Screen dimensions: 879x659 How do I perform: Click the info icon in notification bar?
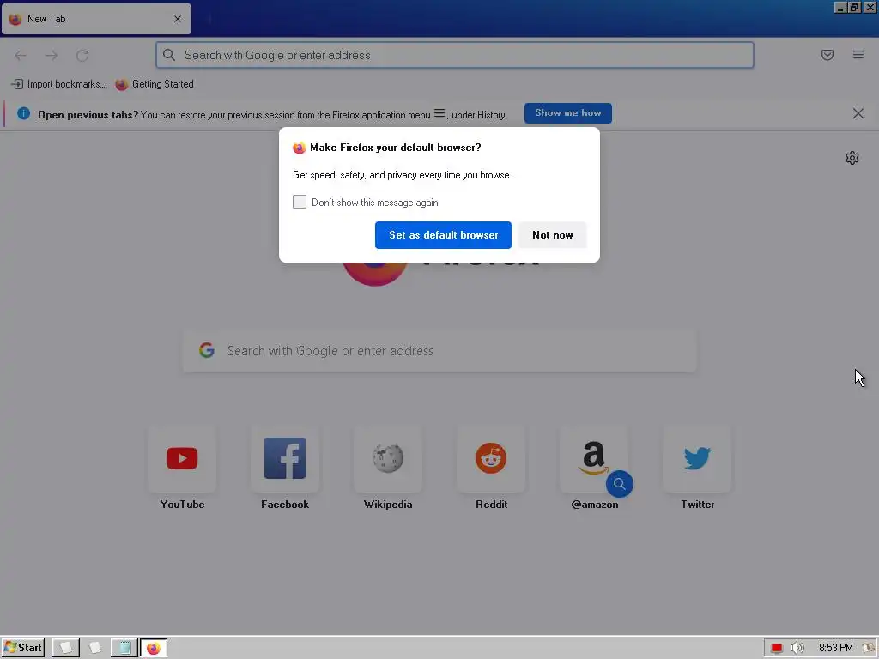pyautogui.click(x=23, y=114)
